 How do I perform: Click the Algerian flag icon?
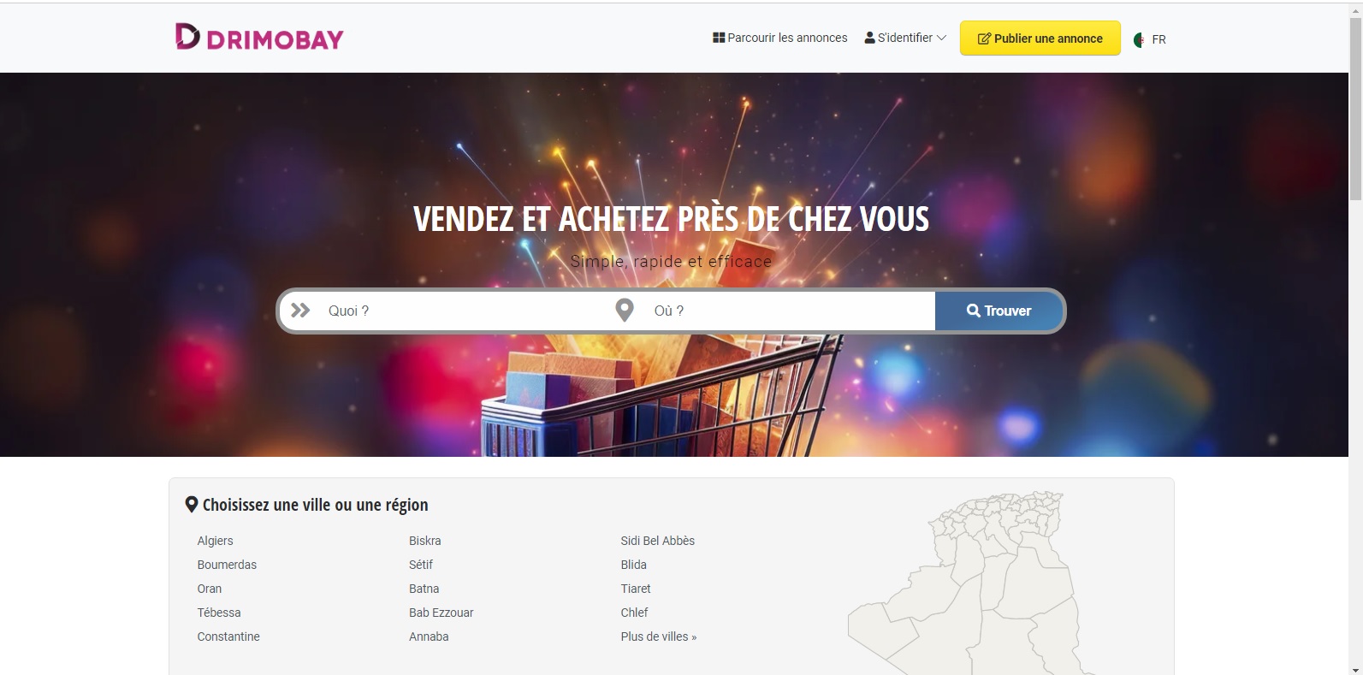(x=1139, y=39)
